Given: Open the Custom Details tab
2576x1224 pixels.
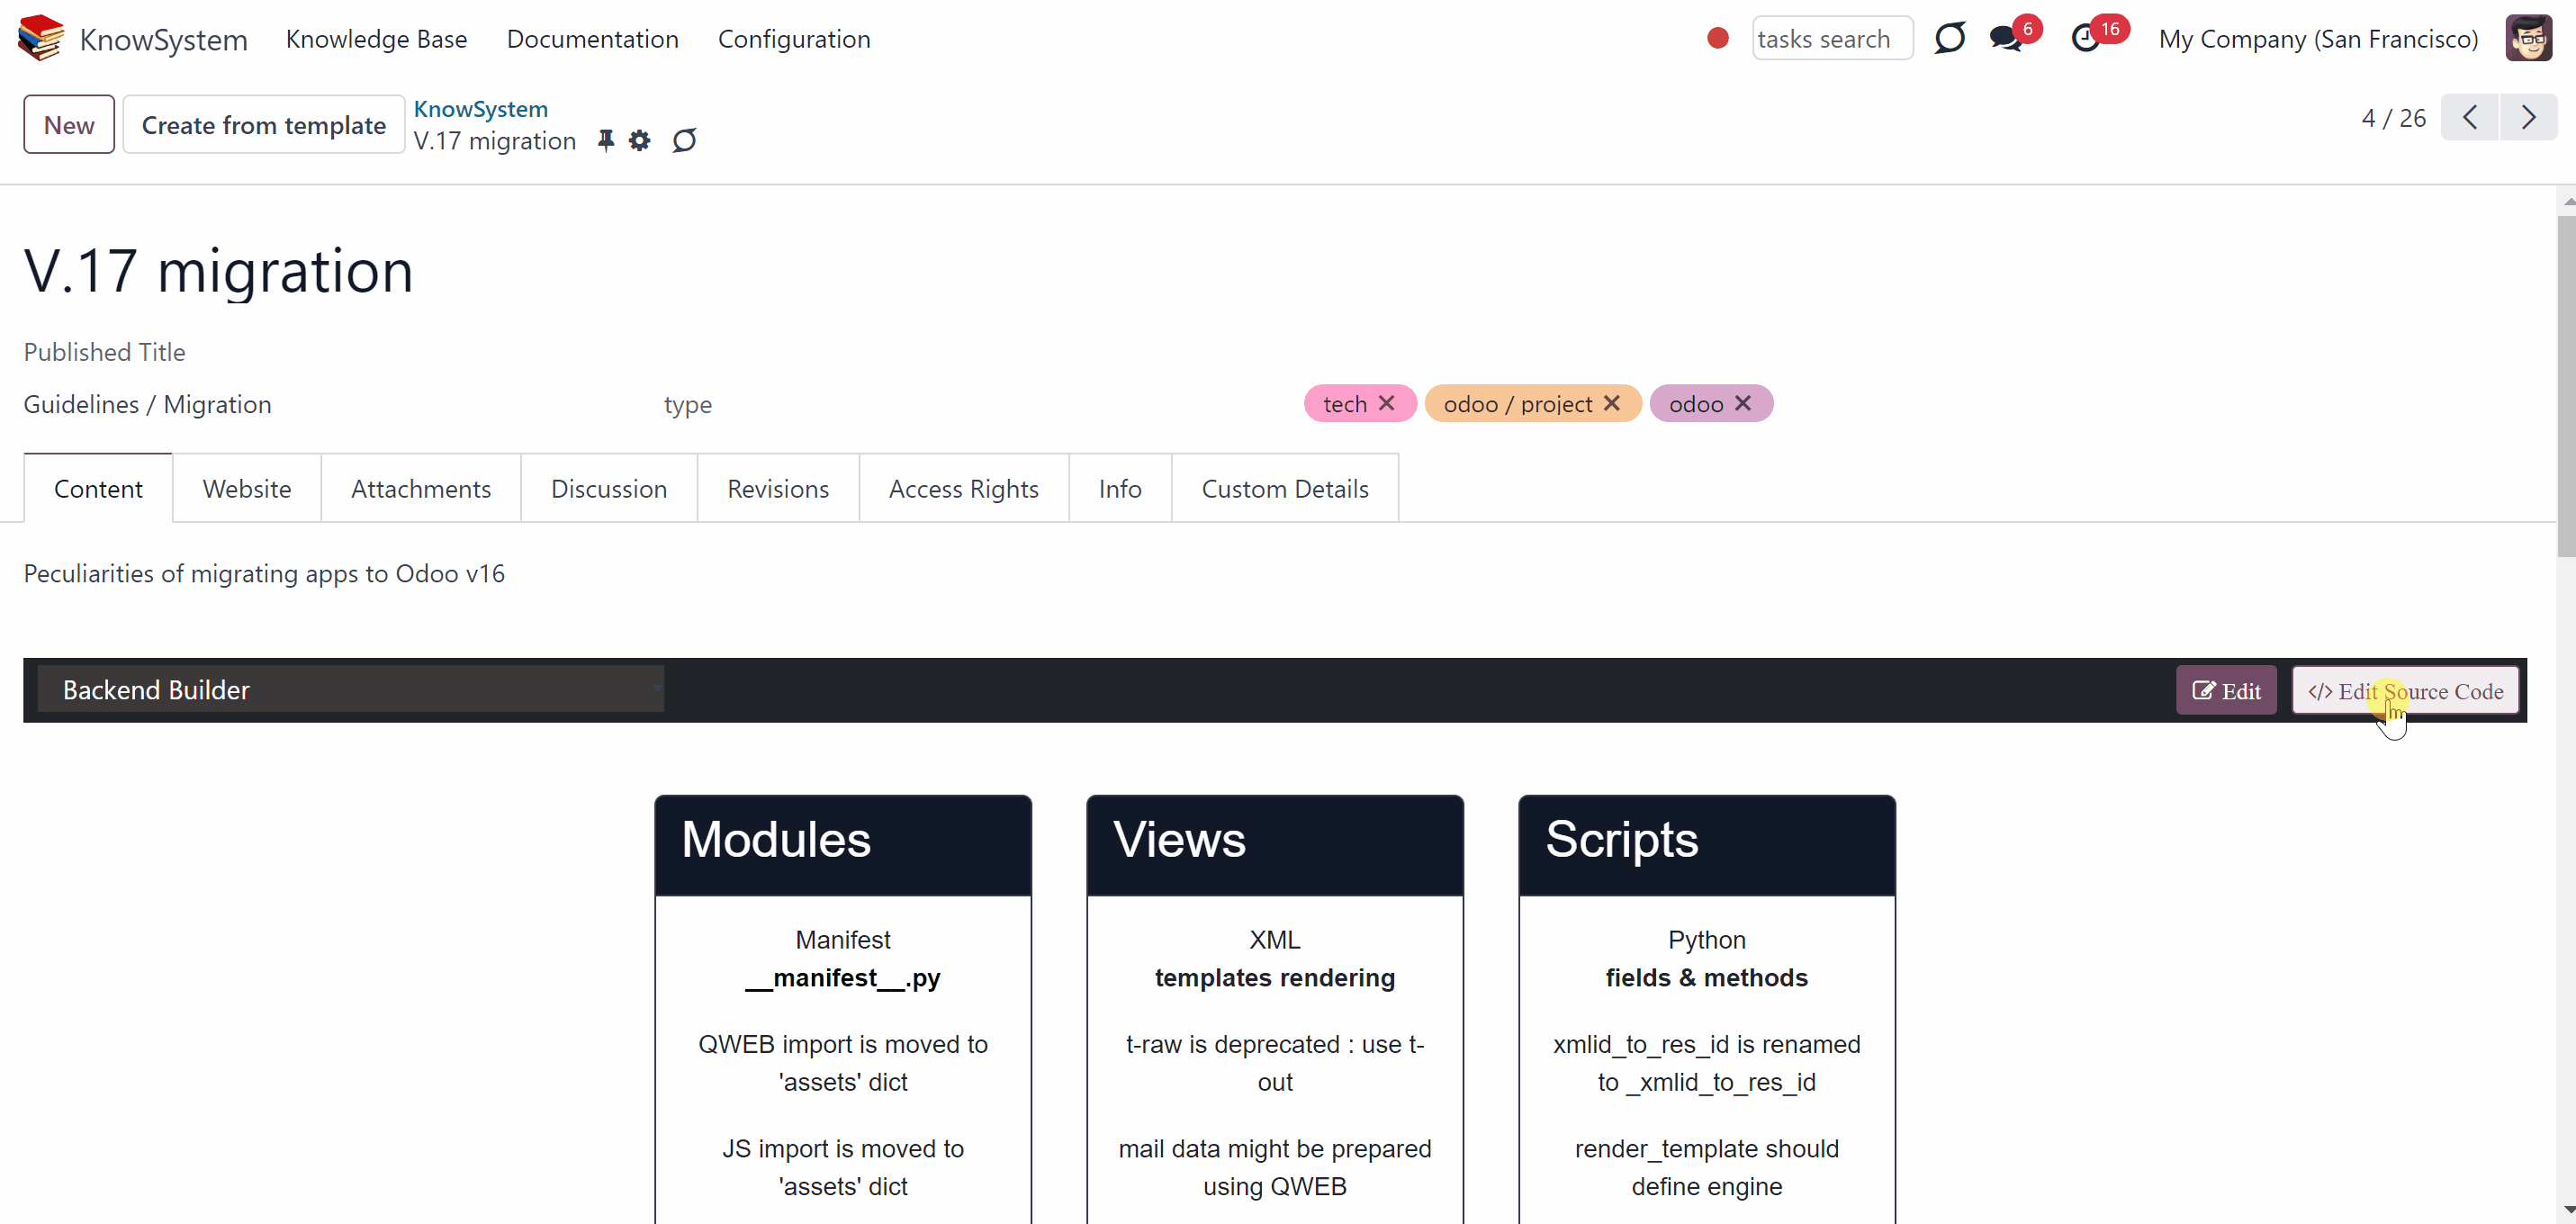Looking at the screenshot, I should pyautogui.click(x=1285, y=488).
